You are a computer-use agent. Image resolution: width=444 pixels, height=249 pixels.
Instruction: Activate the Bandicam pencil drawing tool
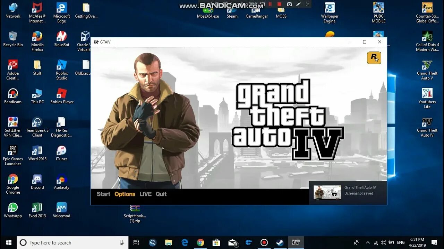point(298,4)
